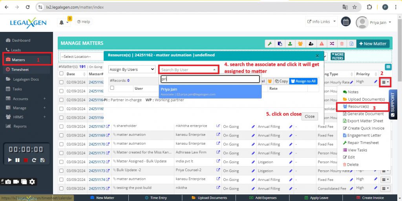Click the grid view icon above table
This screenshot has height=201, width=402.
[388, 67]
